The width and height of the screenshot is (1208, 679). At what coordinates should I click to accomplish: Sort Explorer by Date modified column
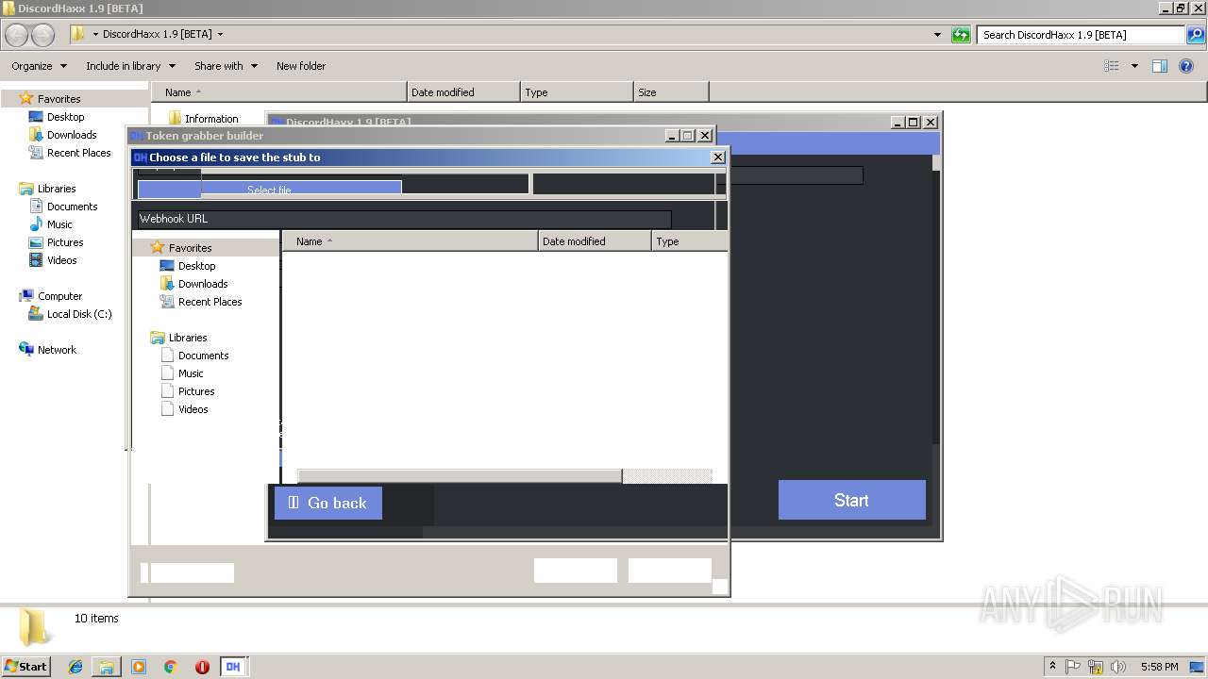point(463,92)
